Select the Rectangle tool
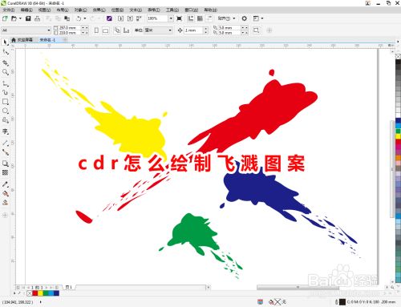This screenshot has height=307, width=401. click(x=6, y=102)
